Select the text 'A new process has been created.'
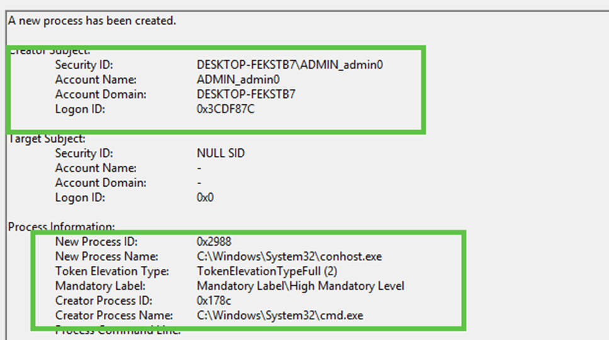 pos(92,21)
